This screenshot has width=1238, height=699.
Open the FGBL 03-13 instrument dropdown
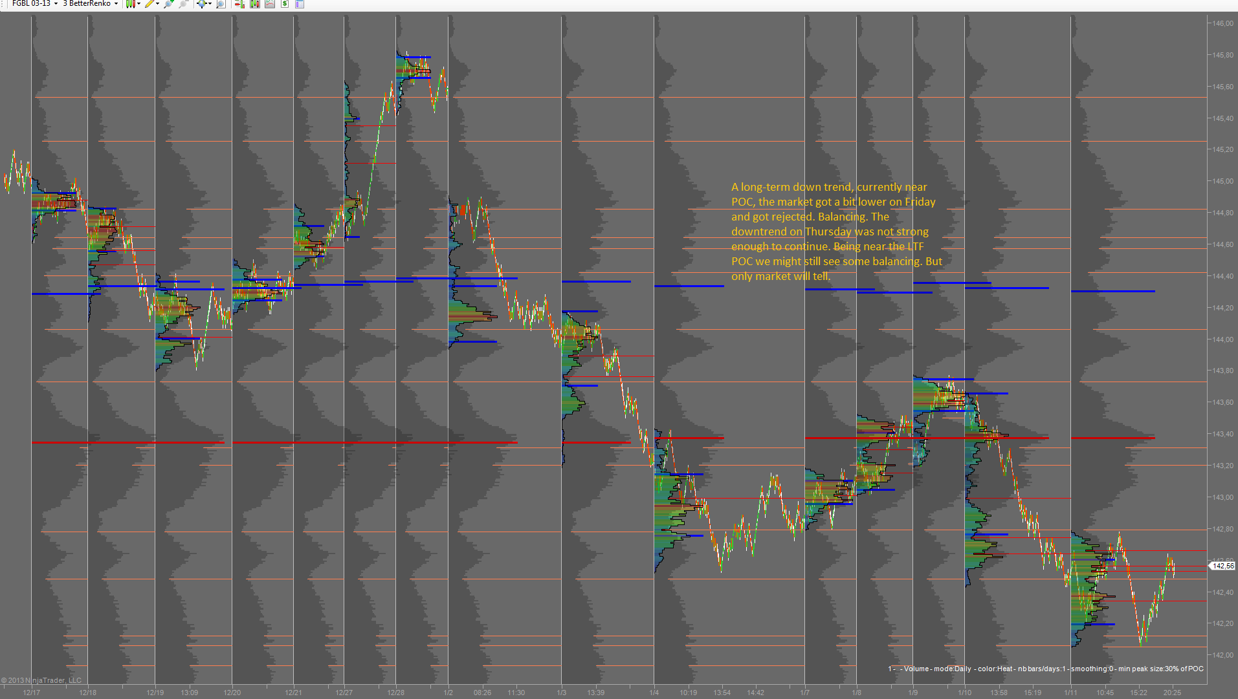(x=35, y=4)
